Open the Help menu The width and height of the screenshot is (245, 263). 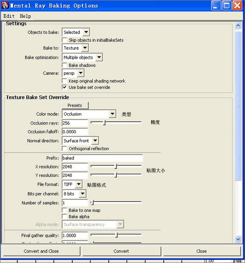tap(25, 16)
